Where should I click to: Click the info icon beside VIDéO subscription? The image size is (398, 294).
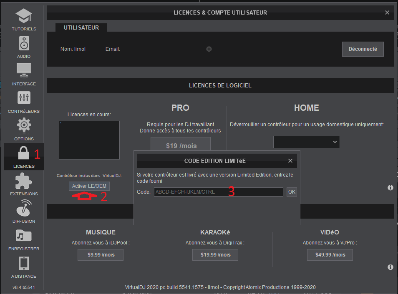(x=390, y=267)
